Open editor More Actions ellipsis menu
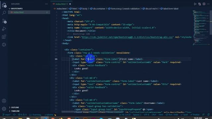The image size is (212, 119). [208, 4]
